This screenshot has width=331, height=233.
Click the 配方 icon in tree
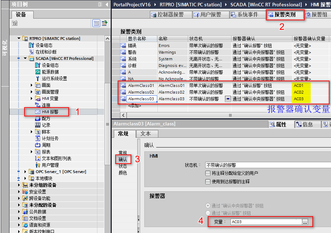tap(37, 118)
